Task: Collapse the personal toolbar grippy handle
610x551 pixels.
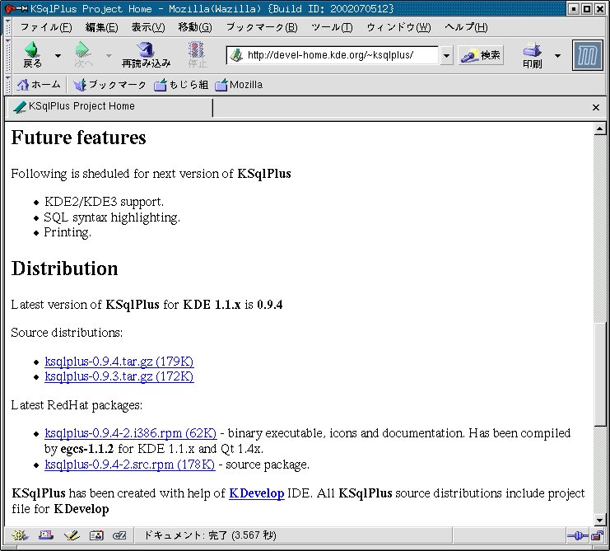Action: 7,85
